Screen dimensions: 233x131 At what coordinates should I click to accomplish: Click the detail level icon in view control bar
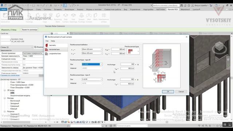63,122
